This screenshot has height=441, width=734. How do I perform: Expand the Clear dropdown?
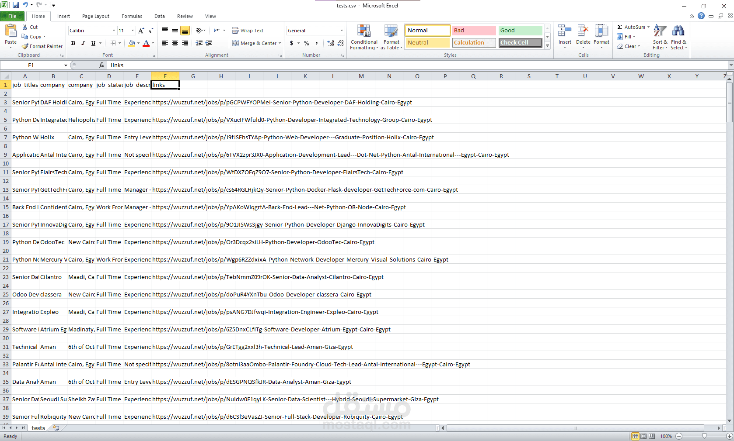tap(639, 46)
